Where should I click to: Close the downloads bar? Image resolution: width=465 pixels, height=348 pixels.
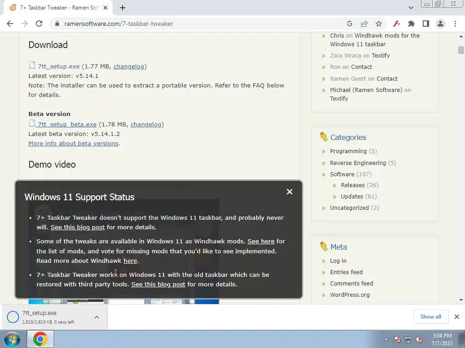457,317
